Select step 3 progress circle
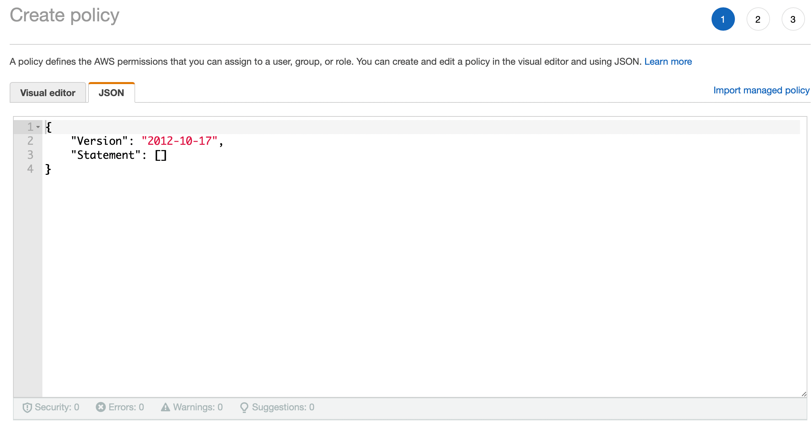Screen dimensions: 811x427 [x=793, y=19]
